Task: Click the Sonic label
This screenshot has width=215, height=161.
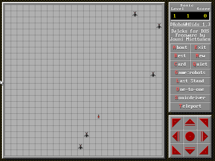Action: 187,5
